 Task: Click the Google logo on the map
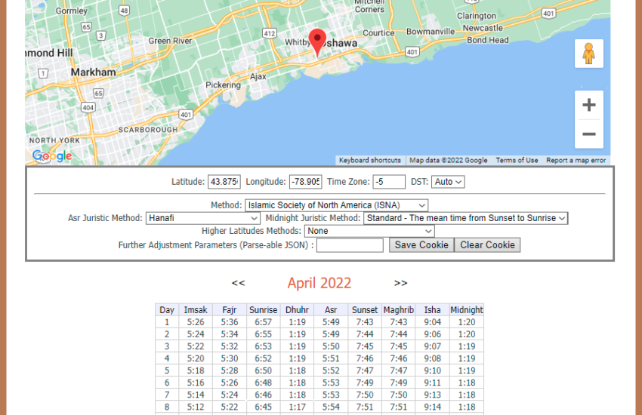coord(52,156)
